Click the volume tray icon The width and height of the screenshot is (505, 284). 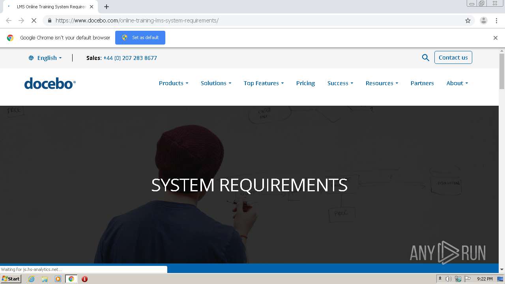coord(449,279)
